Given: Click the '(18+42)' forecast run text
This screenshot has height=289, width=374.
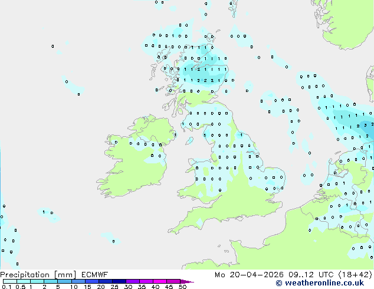Looking at the screenshot, I should tap(355, 275).
